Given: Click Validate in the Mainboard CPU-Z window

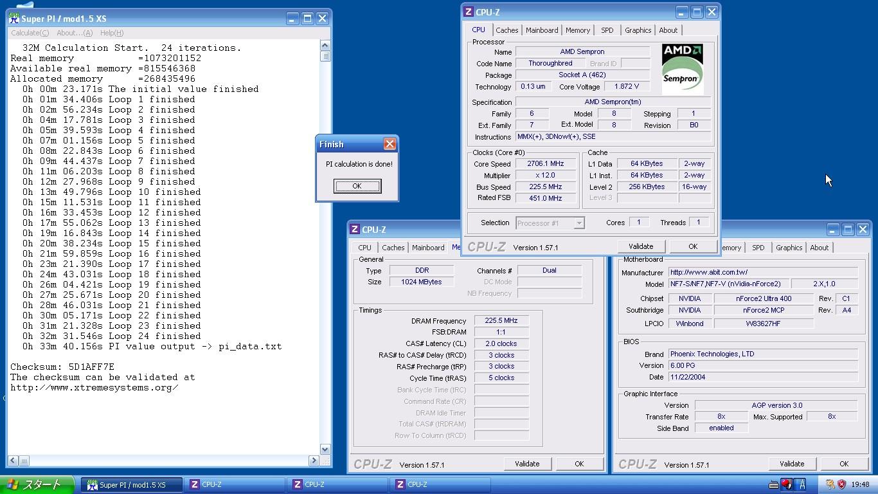Looking at the screenshot, I should [x=792, y=464].
